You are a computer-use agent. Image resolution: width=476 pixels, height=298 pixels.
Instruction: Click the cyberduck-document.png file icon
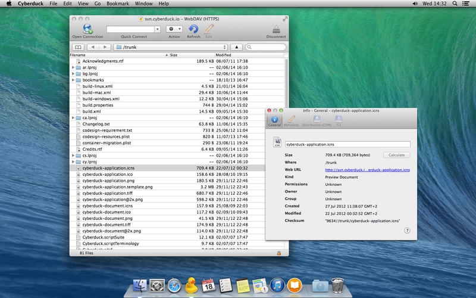coord(78,218)
